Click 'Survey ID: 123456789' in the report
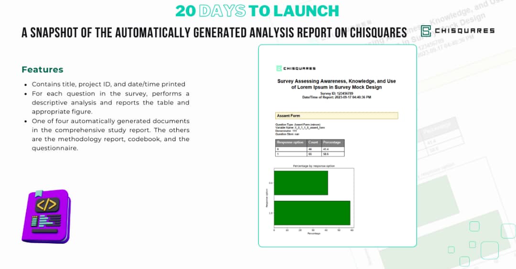 click(x=336, y=93)
